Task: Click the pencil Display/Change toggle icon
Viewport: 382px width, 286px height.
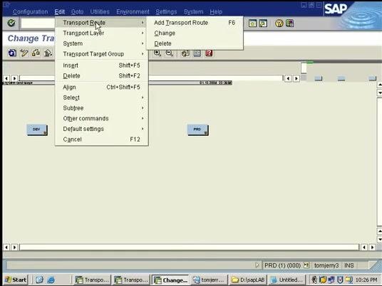Action: click(x=24, y=53)
